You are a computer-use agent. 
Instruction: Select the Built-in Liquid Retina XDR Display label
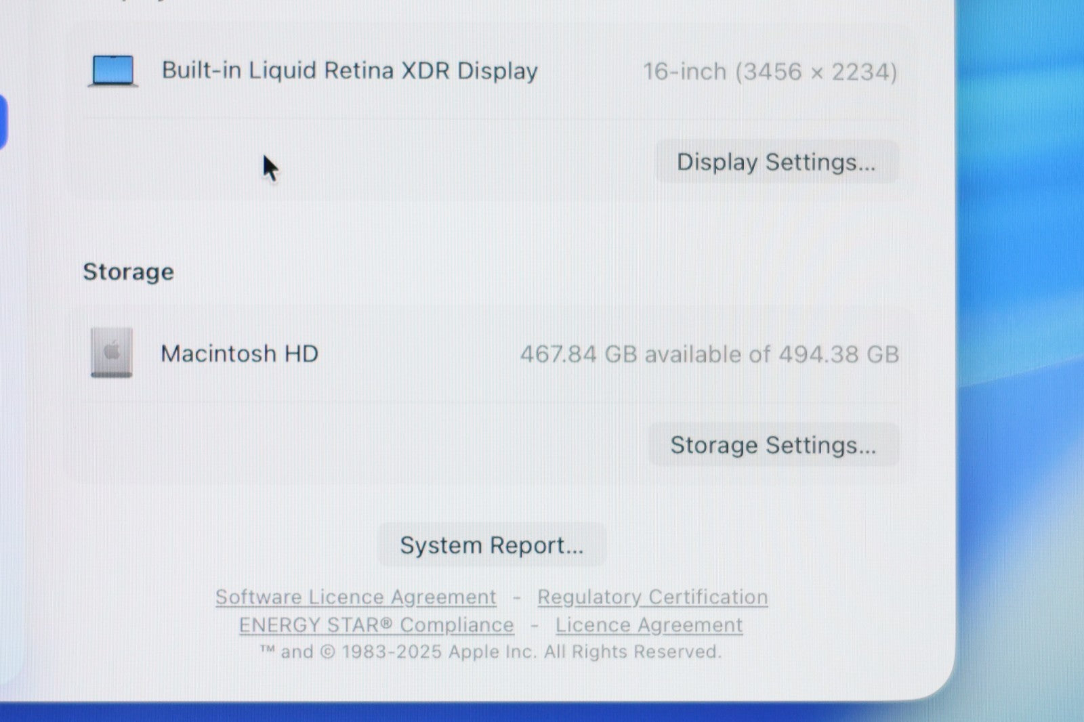[x=350, y=70]
